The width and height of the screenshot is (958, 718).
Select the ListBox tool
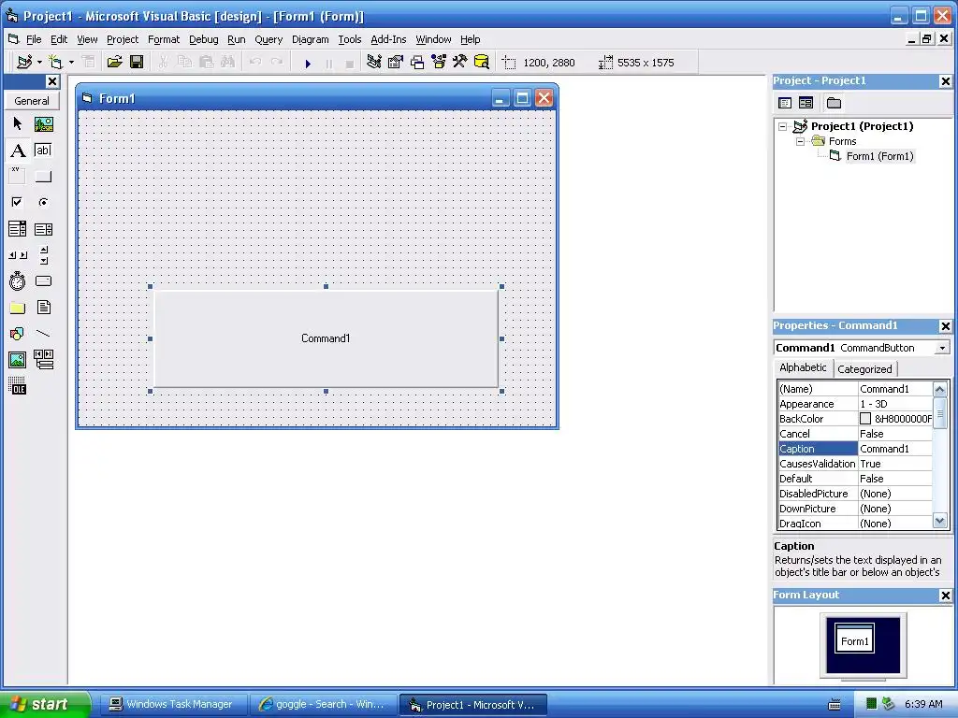43,229
